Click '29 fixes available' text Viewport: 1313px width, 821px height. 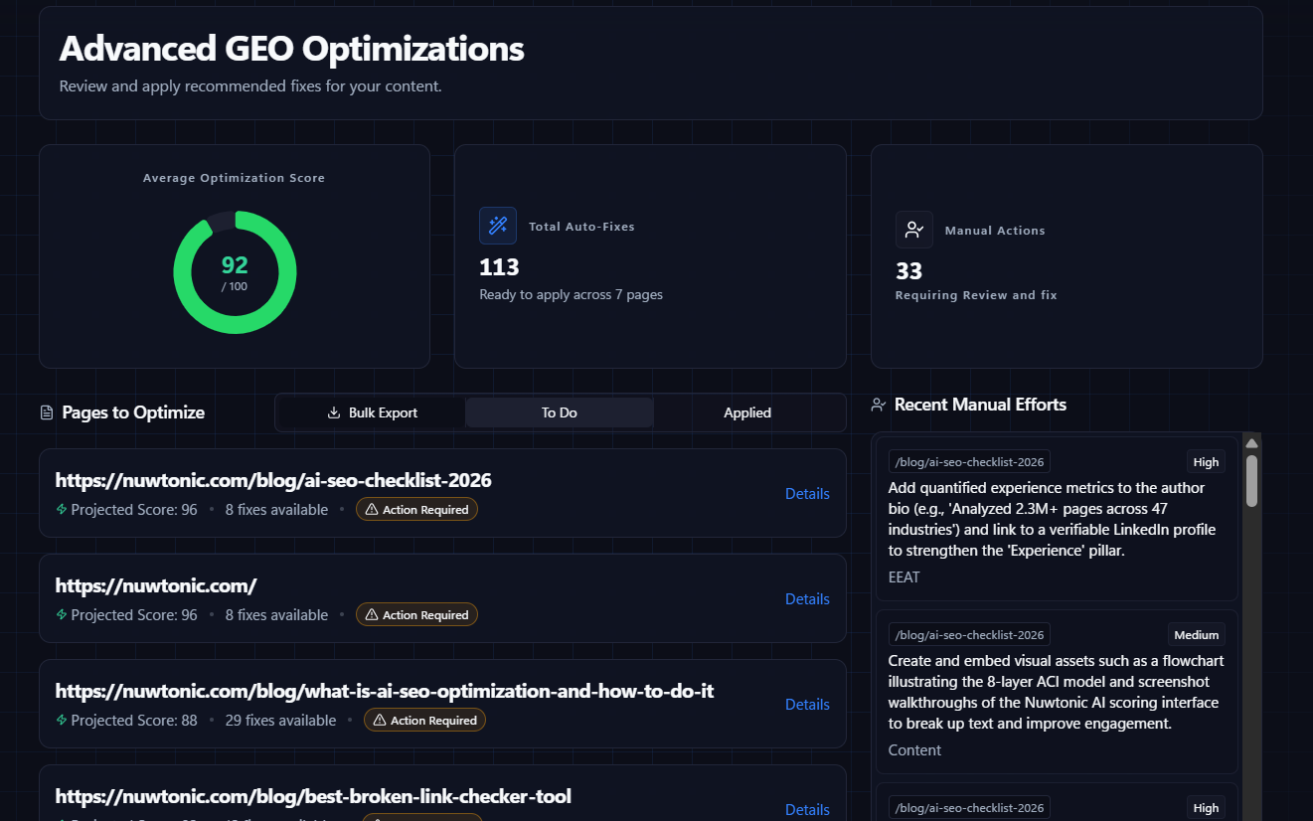pyautogui.click(x=280, y=720)
